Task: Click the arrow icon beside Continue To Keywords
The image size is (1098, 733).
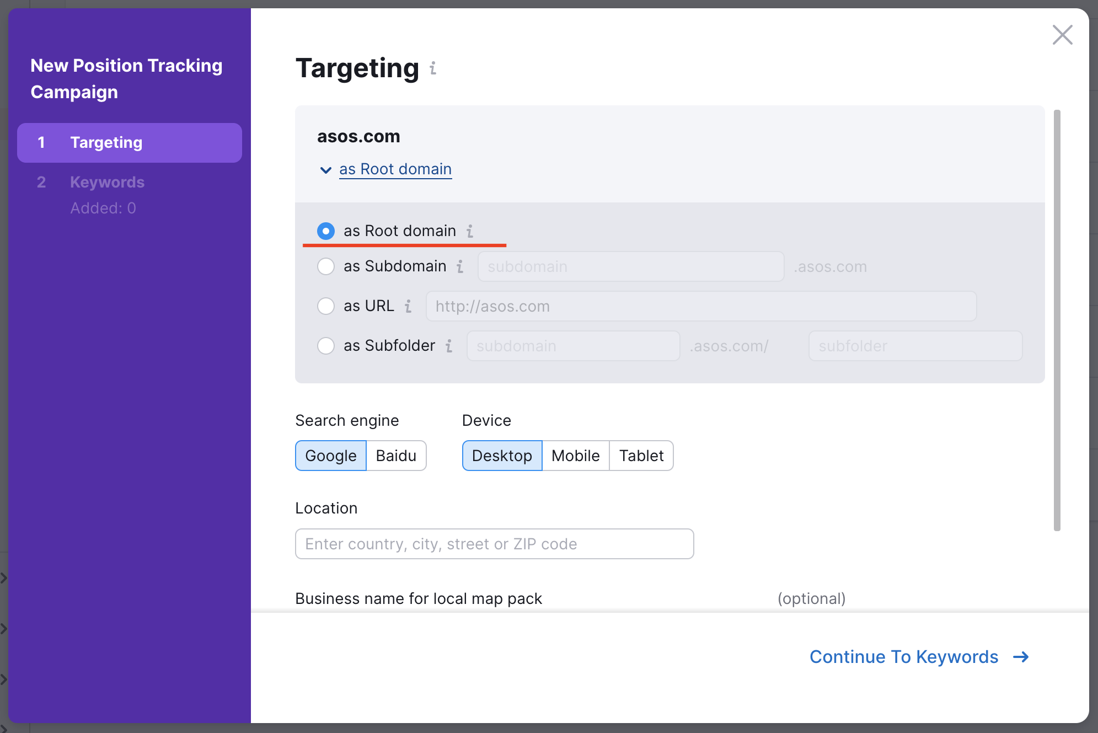Action: 1021,657
